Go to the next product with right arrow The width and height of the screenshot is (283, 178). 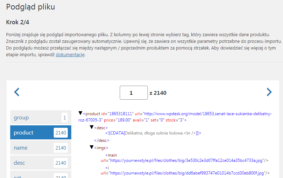[x=269, y=92]
